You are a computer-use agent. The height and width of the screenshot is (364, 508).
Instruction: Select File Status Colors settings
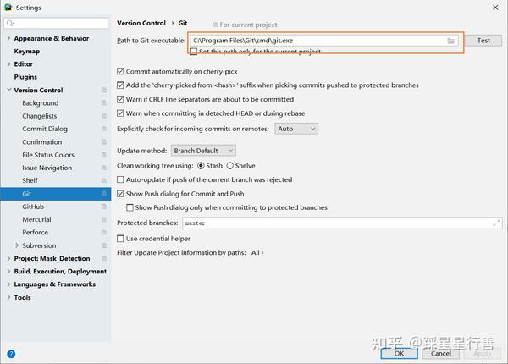pos(48,155)
